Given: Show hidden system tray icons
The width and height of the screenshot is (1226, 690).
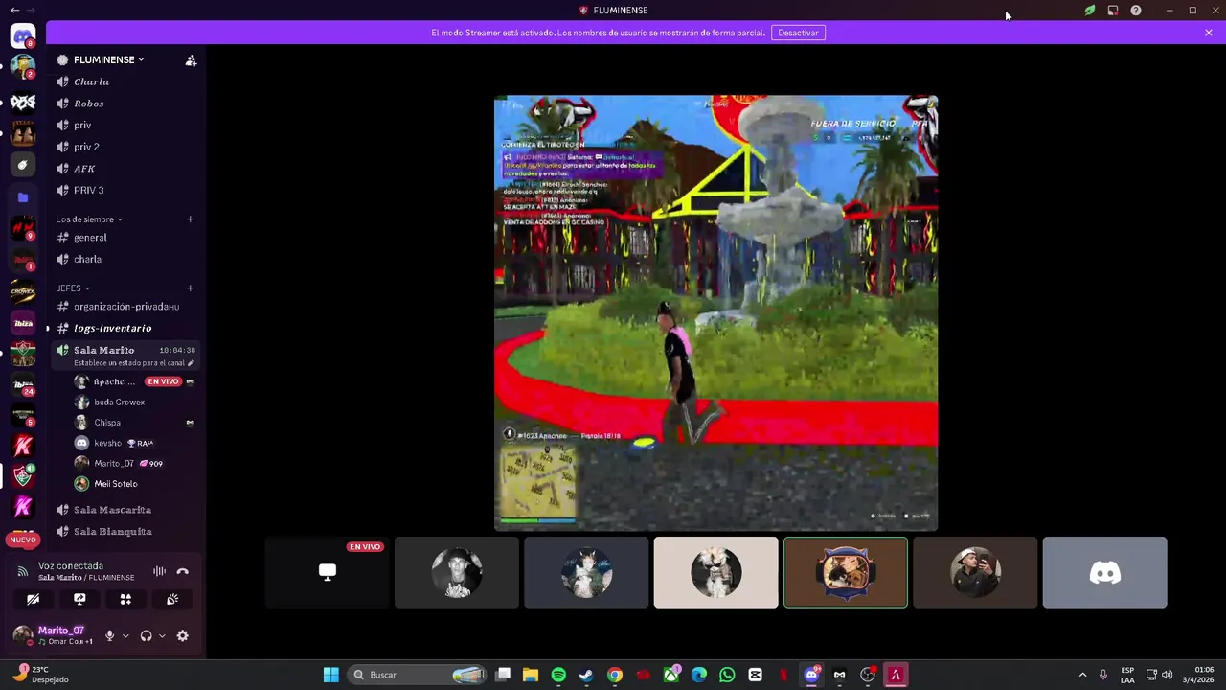Looking at the screenshot, I should click(1082, 675).
